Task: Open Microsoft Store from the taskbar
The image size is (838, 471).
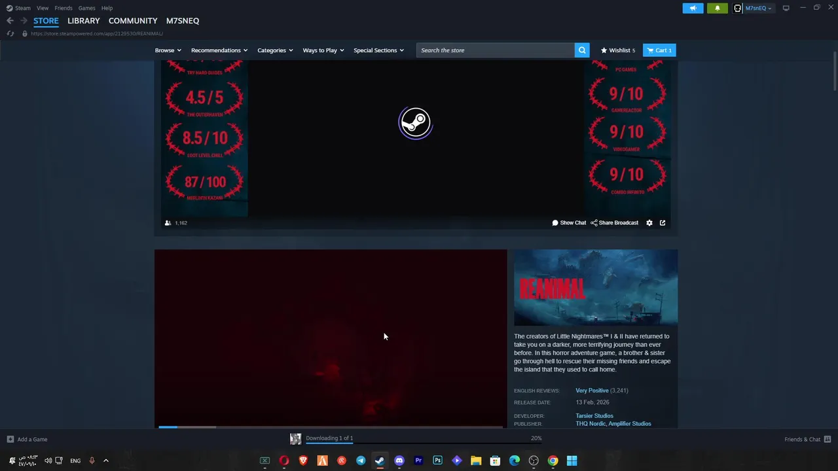Action: pos(495,461)
